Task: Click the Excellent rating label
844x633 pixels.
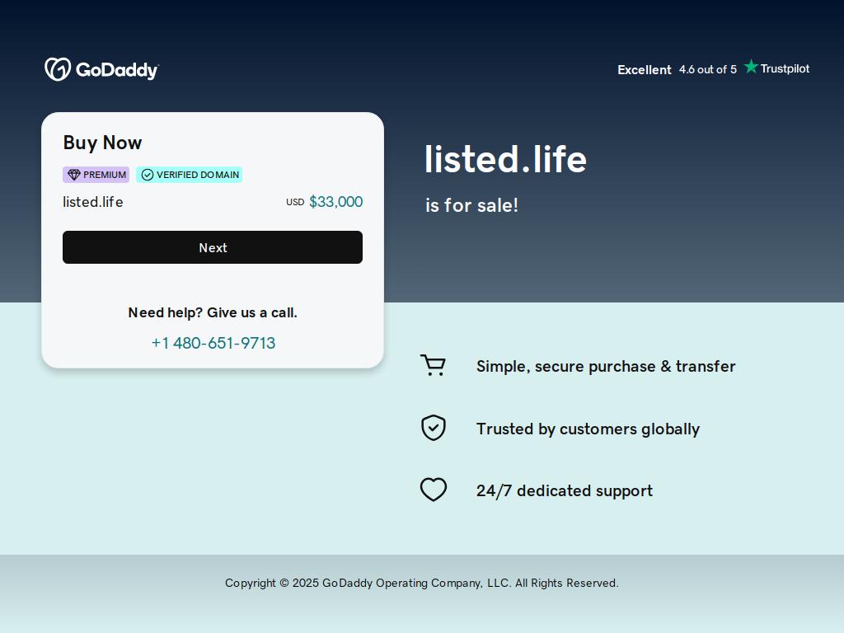Action: [x=645, y=70]
